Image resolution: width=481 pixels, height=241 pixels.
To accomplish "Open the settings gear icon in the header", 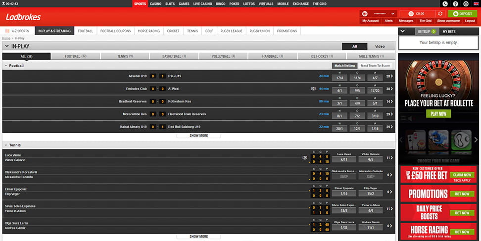I will (466, 4).
